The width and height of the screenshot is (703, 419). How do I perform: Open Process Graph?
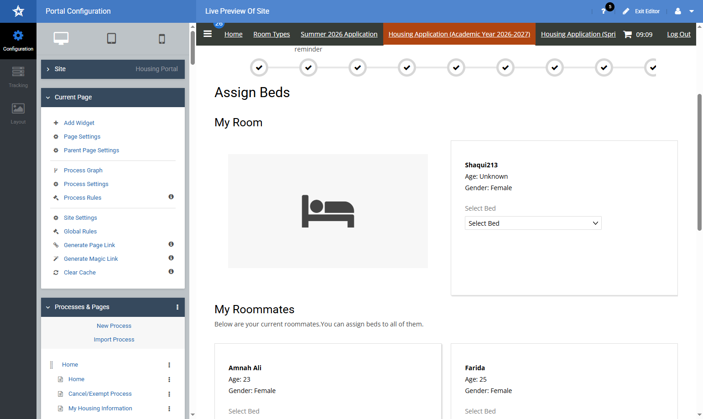[x=83, y=171]
